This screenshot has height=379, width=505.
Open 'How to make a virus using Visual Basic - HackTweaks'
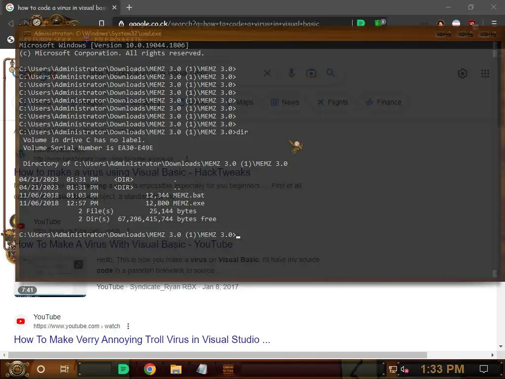tap(132, 172)
